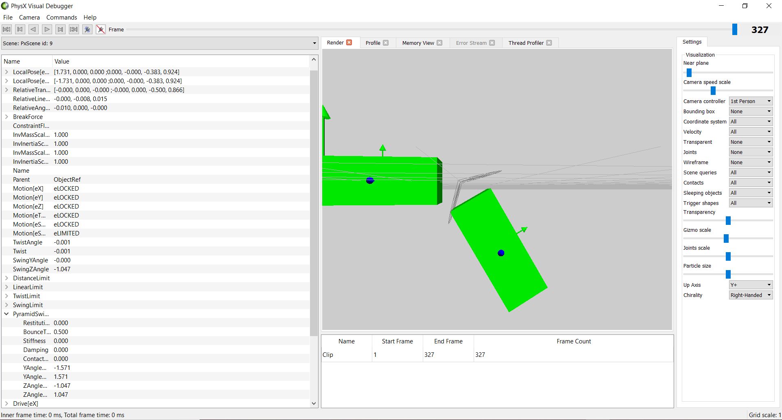782x420 pixels.
Task: Click the connect-to-application plug icon
Action: [87, 29]
